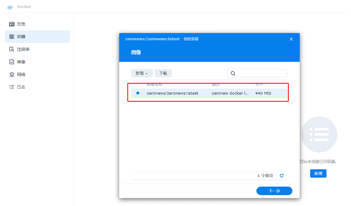Click the 网络 network house icon
The height and width of the screenshot is (206, 351).
12,74
